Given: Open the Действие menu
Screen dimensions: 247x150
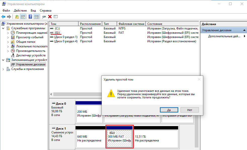Looking at the screenshot, I should click(x=20, y=11).
